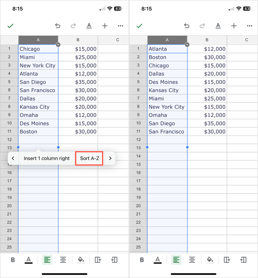Toggle center align in the left screenshot's bottom toolbar

tap(63, 260)
